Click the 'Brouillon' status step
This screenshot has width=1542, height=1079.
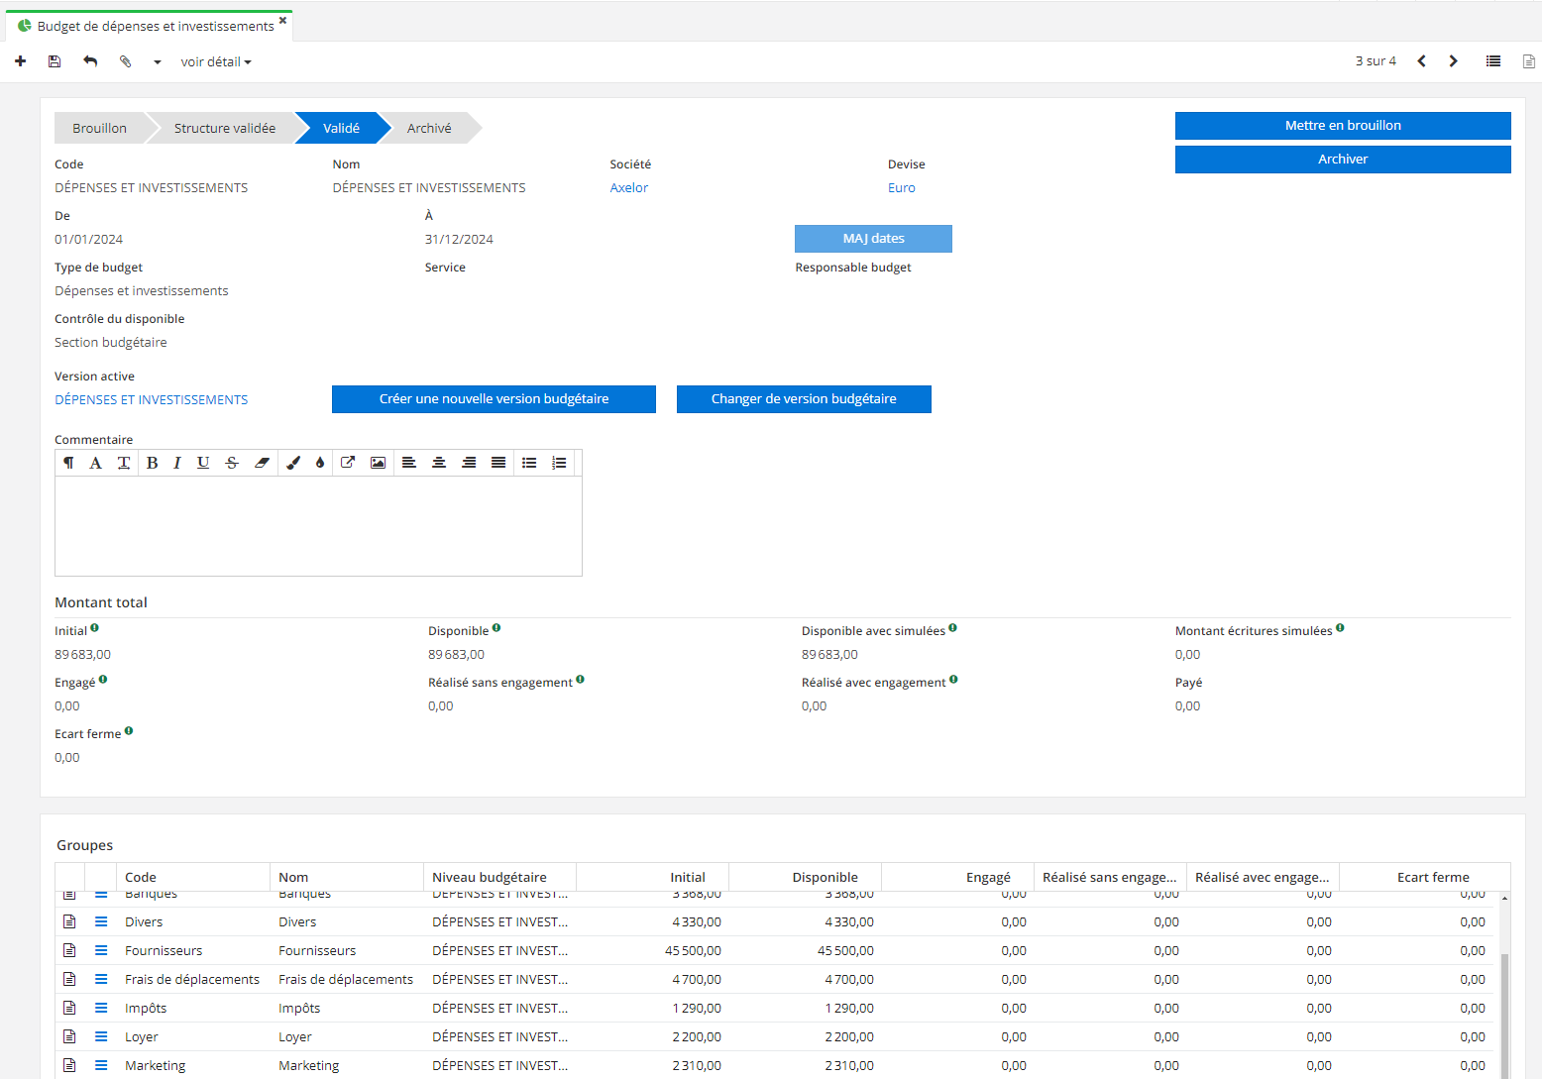click(x=99, y=128)
